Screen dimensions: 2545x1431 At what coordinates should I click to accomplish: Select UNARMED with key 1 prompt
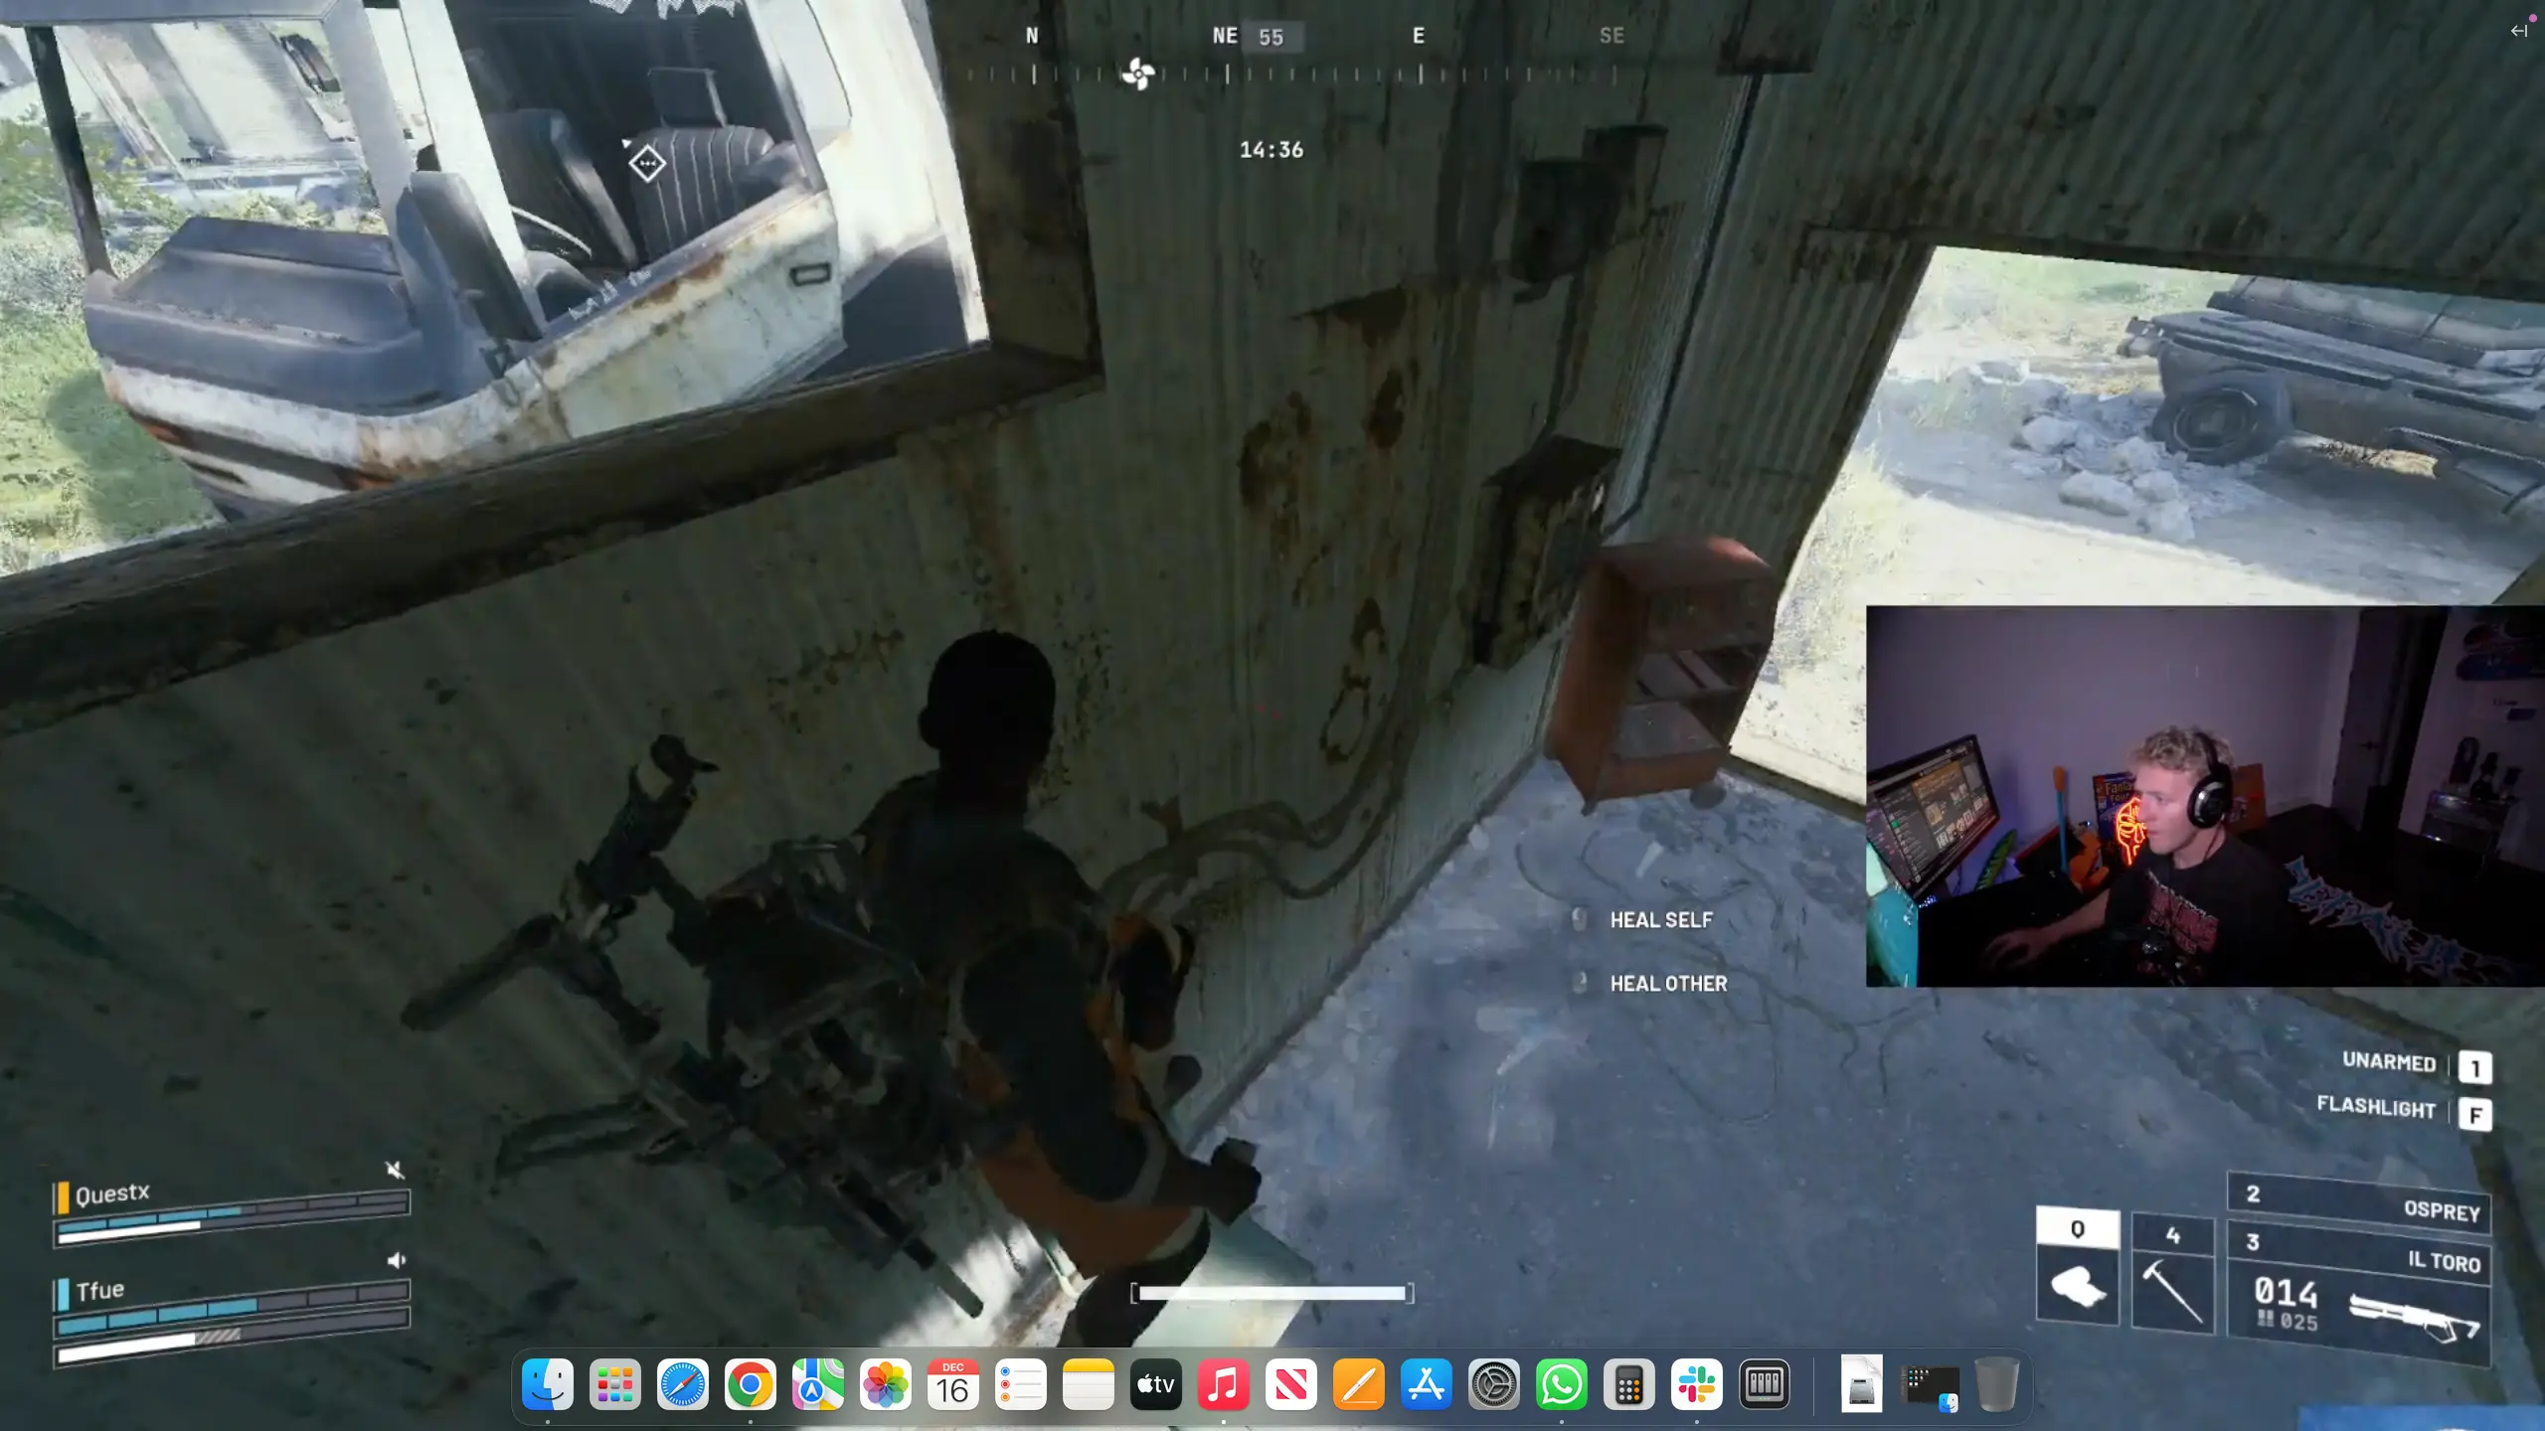[x=2474, y=1068]
